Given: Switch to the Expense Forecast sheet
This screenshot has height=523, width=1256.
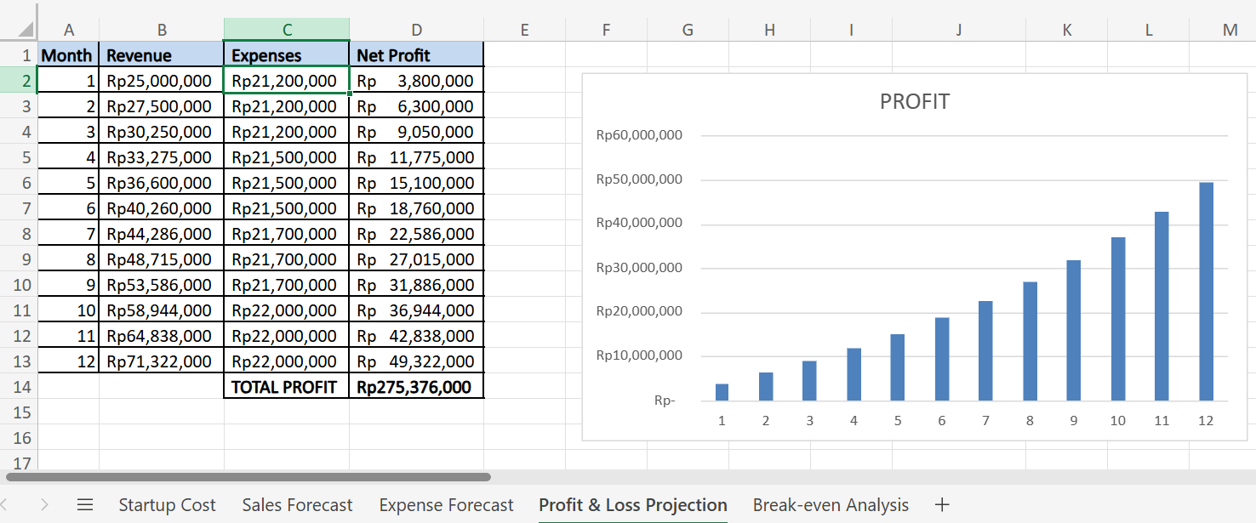Looking at the screenshot, I should click(446, 504).
